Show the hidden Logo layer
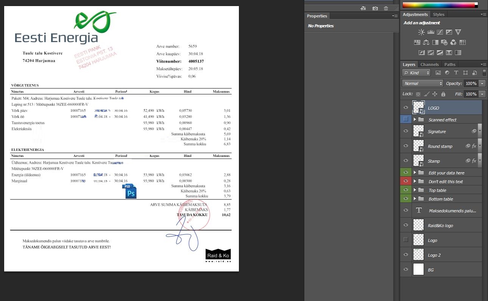This screenshot has width=488, height=301. [x=406, y=240]
